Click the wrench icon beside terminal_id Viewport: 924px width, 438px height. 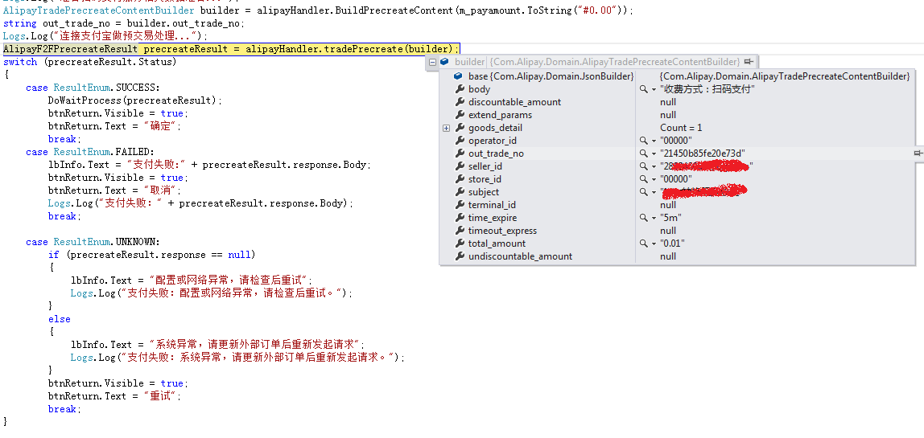(x=460, y=205)
